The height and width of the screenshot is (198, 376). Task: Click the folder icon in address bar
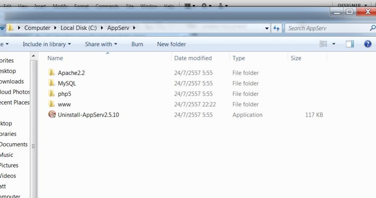point(10,28)
